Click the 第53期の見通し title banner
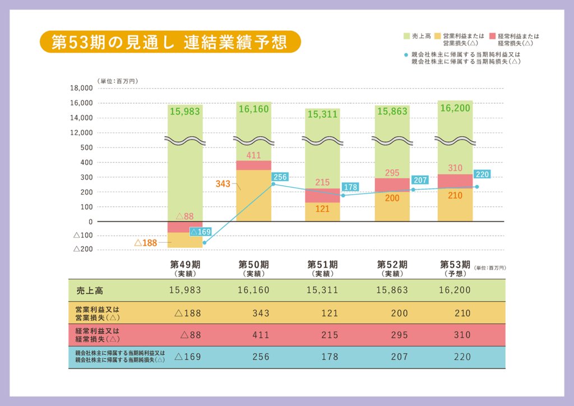This screenshot has height=406, width=574. [170, 42]
